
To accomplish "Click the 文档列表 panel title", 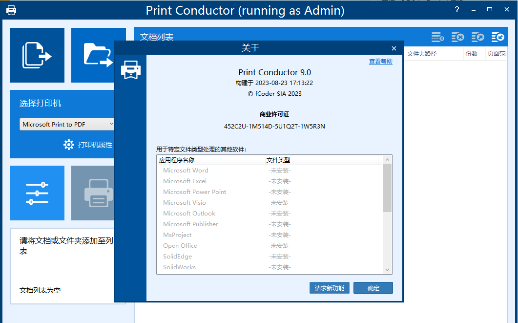I will (157, 37).
